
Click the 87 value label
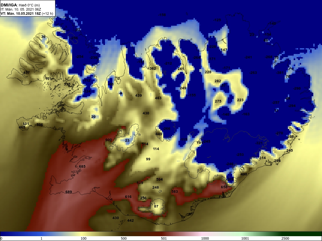156,206
